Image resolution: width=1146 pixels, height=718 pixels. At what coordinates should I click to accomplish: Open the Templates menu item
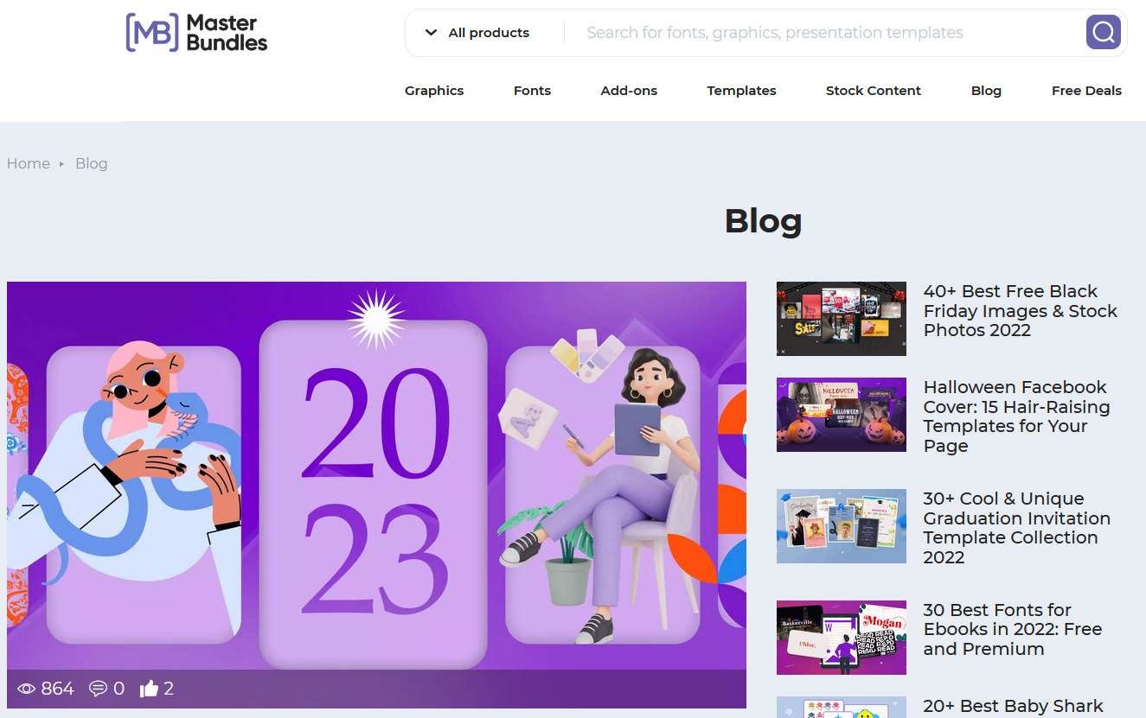point(741,91)
